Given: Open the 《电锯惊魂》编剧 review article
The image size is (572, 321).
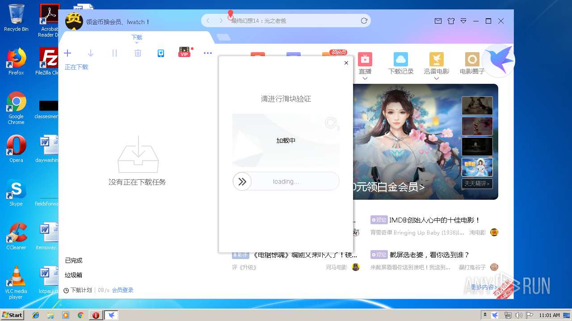Looking at the screenshot, I should click(x=305, y=255).
